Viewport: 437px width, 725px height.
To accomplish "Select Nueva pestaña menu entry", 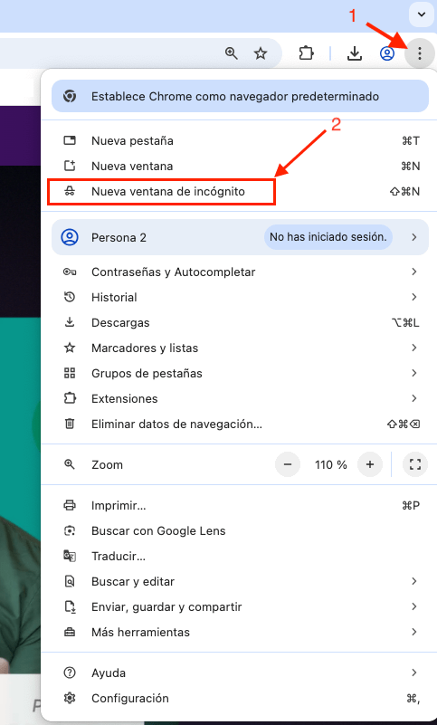I will click(x=240, y=140).
